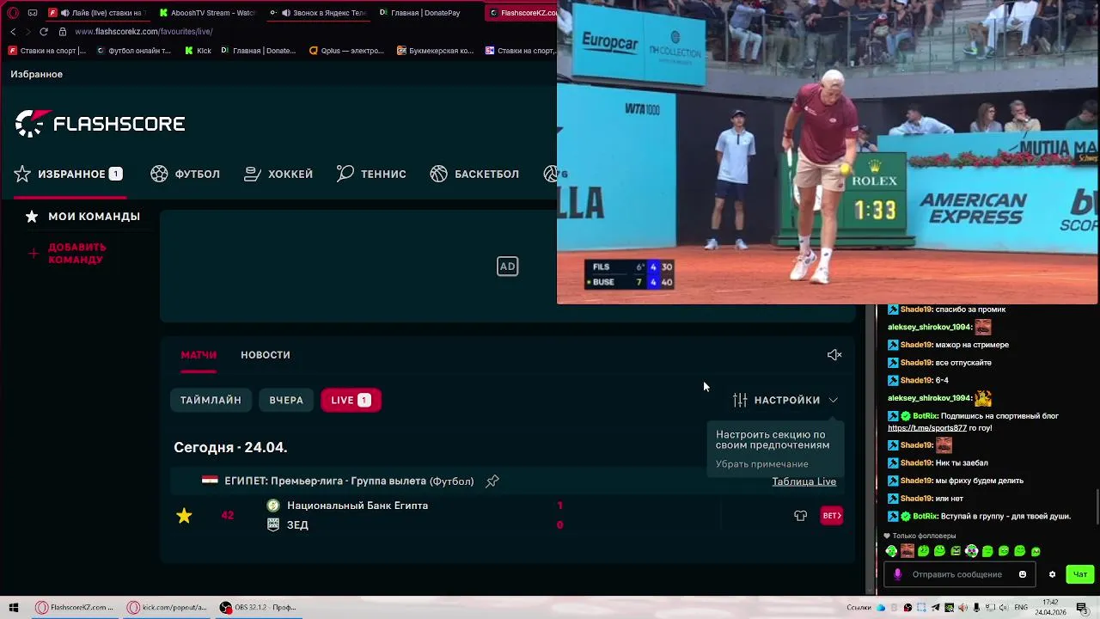Open the Qplus bookmark
Image resolution: width=1100 pixels, height=619 pixels.
[346, 51]
